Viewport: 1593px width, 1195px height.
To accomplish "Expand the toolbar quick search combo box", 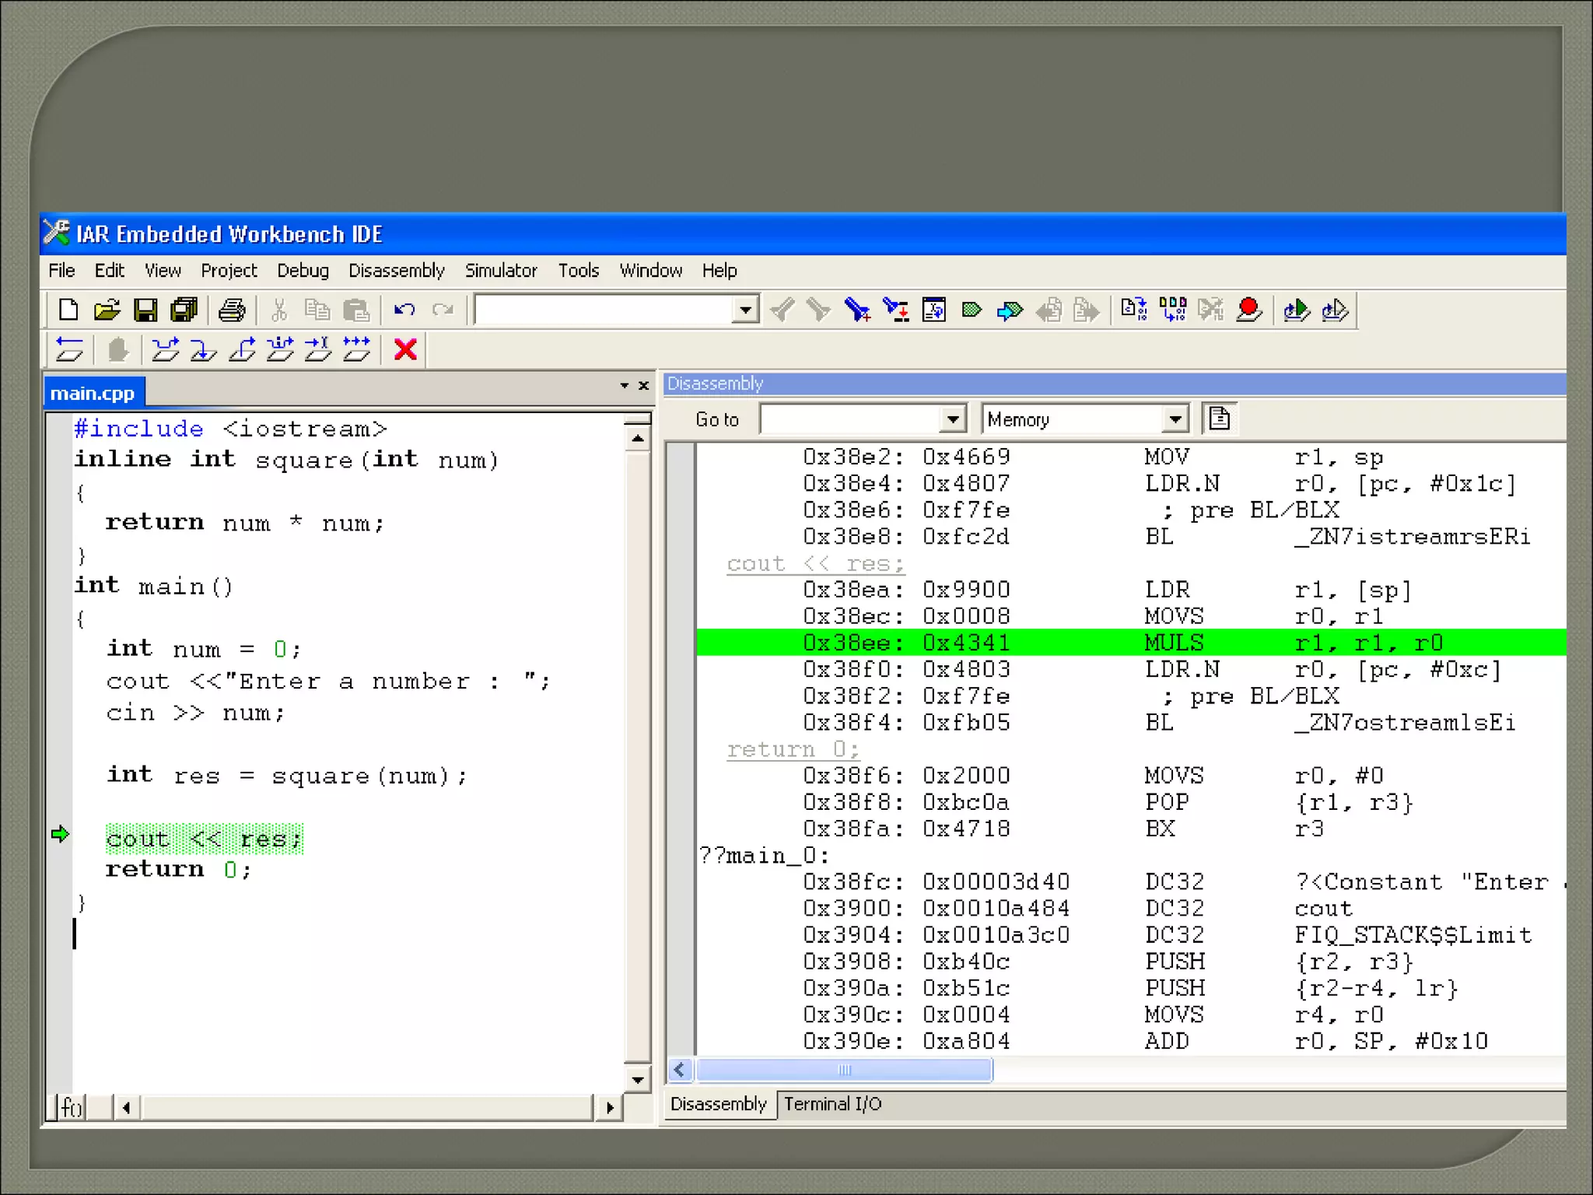I will tap(746, 310).
